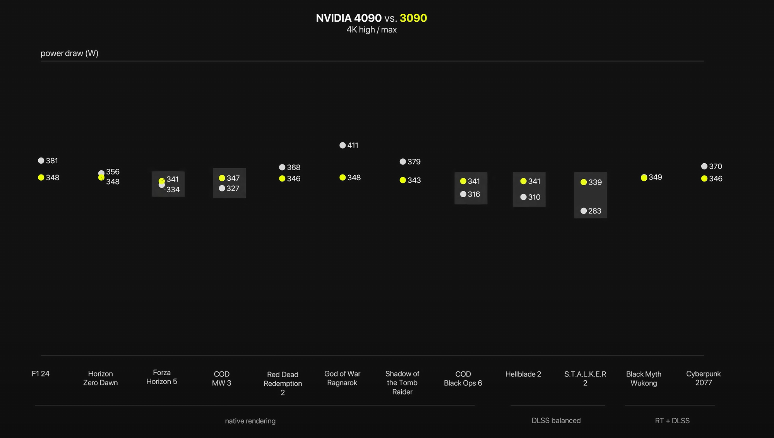This screenshot has width=774, height=438.
Task: Select the '343' value for Tomb Raider
Action: point(414,180)
